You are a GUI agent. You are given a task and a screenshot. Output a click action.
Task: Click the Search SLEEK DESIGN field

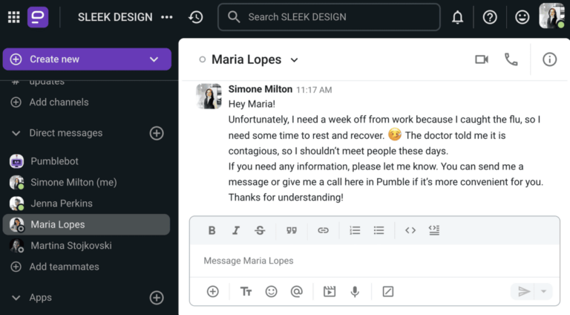(x=329, y=17)
